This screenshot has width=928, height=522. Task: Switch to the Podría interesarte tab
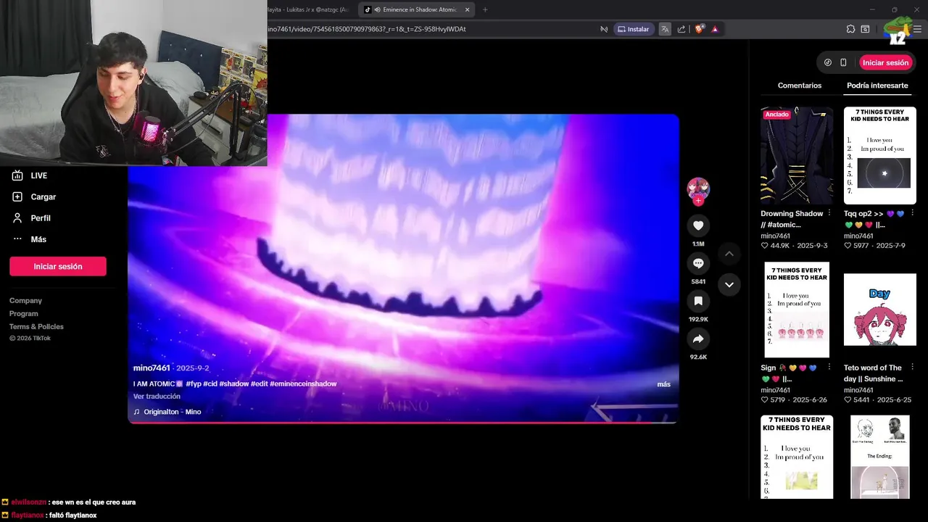tap(877, 86)
